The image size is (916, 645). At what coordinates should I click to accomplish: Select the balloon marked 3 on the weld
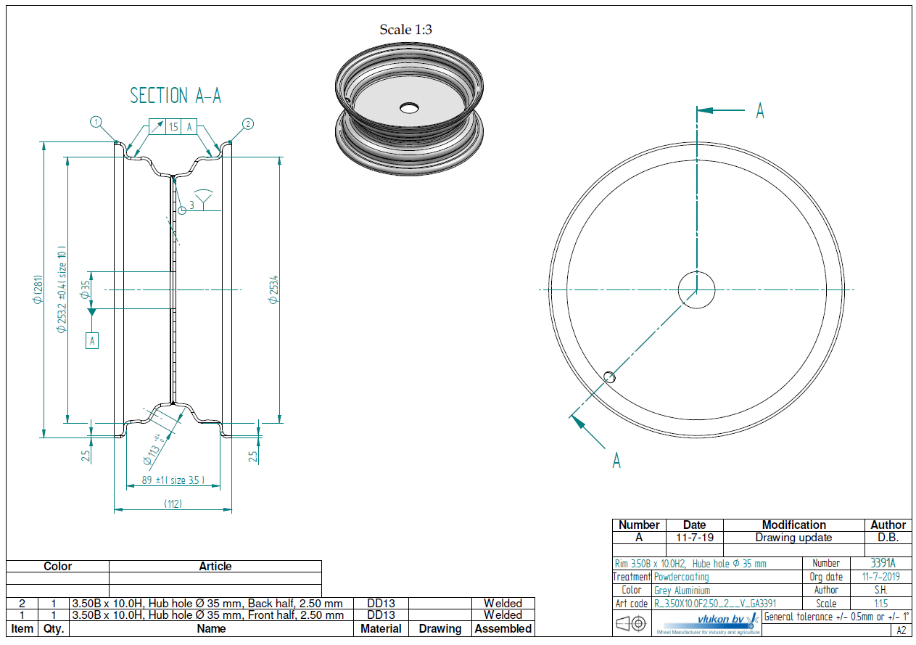[x=182, y=208]
